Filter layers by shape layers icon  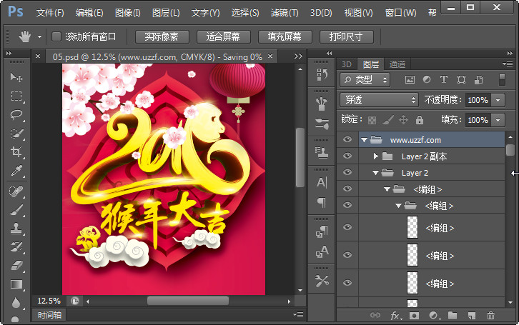461,80
